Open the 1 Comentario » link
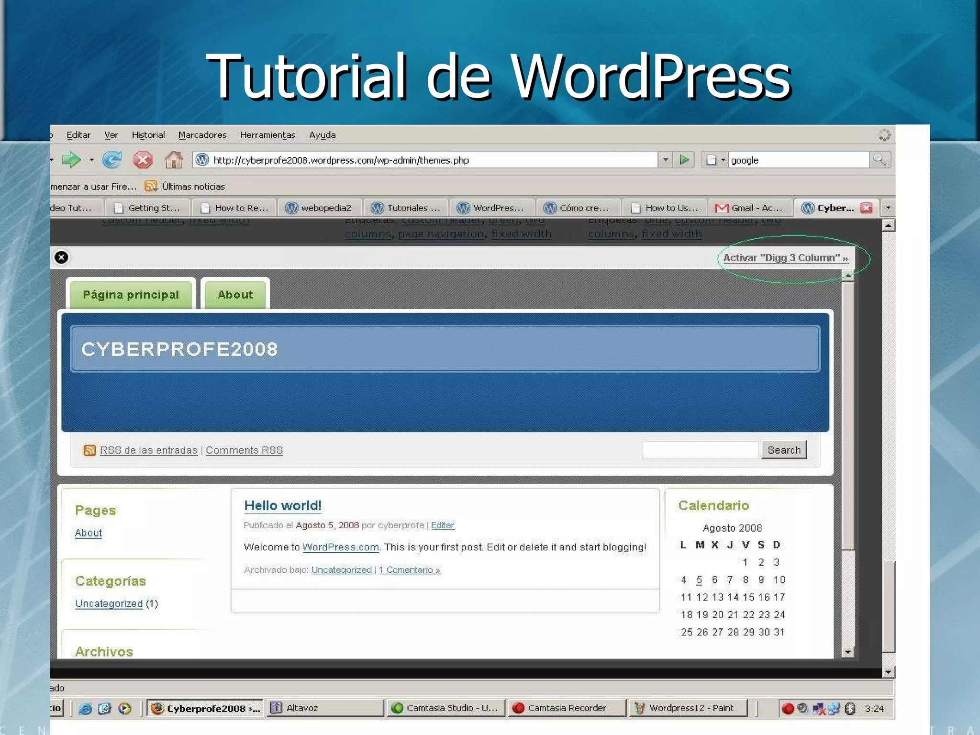The height and width of the screenshot is (735, 980). (x=410, y=570)
